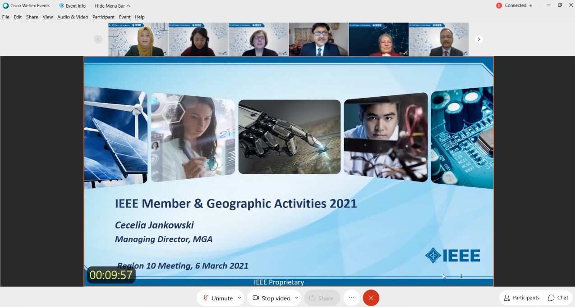
Task: Open the View menu
Action: tap(48, 17)
